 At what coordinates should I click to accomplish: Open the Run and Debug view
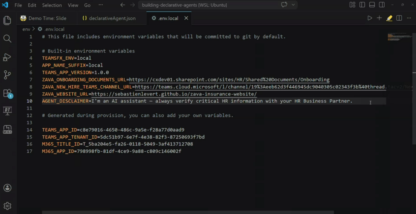[7, 57]
